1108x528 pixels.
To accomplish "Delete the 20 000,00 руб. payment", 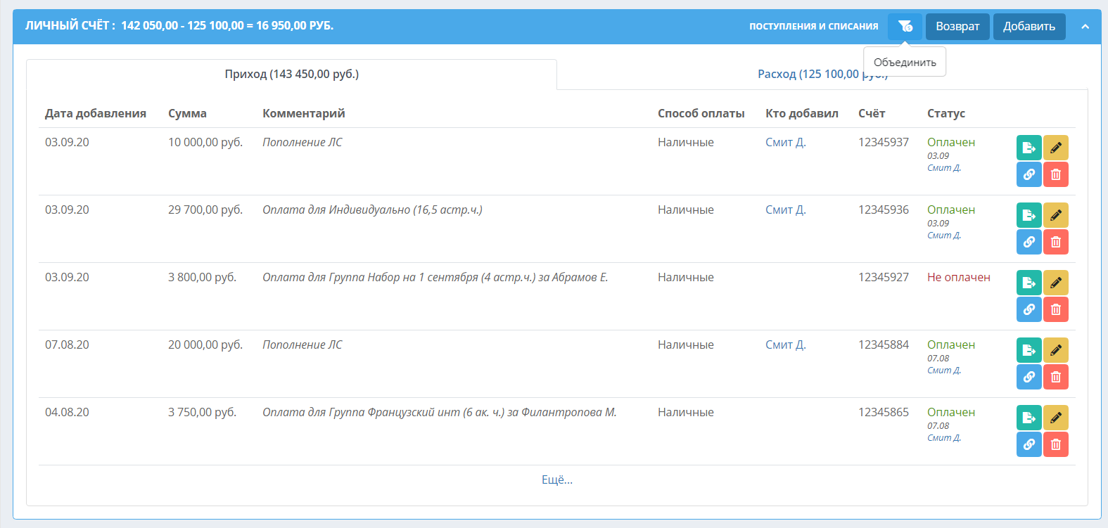I will [1056, 377].
